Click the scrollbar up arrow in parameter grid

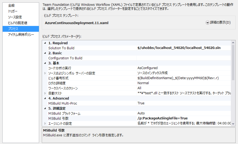pyautogui.click(x=233, y=43)
